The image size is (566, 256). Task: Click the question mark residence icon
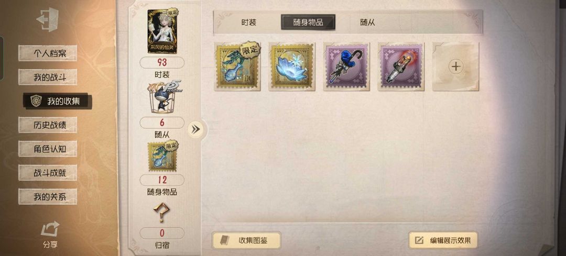coord(162,214)
